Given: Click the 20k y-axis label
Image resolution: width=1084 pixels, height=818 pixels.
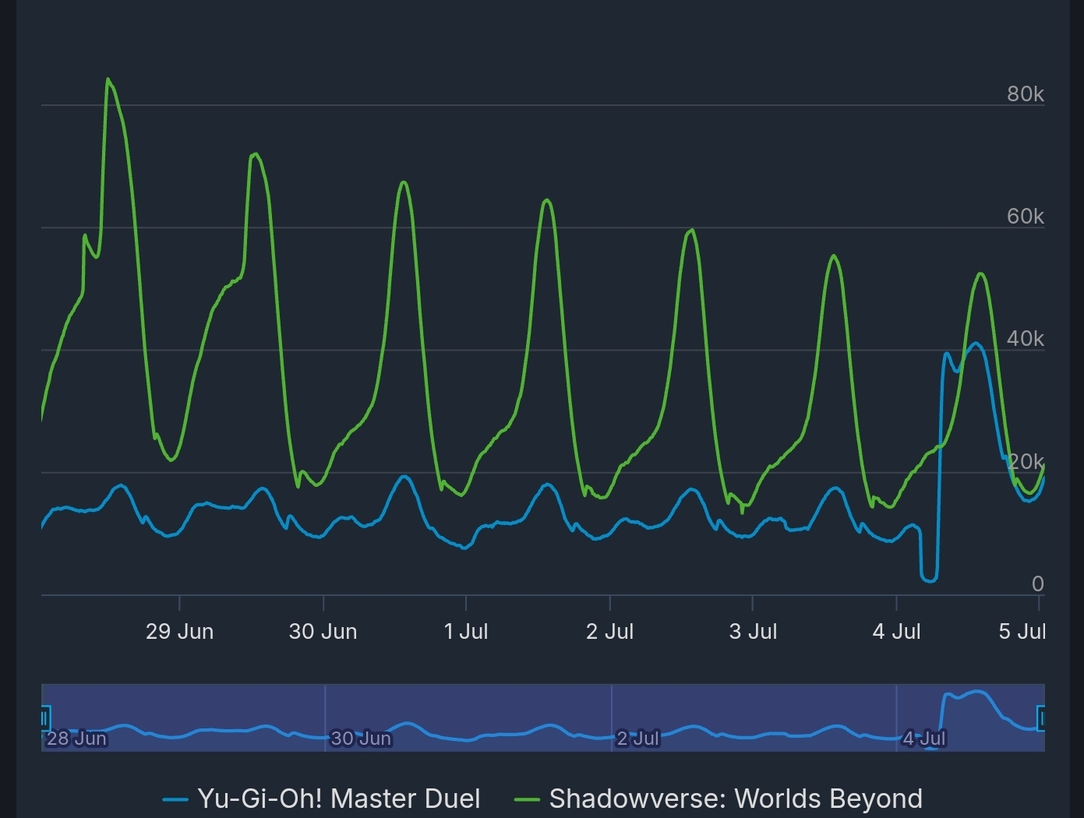Looking at the screenshot, I should click(x=1025, y=461).
